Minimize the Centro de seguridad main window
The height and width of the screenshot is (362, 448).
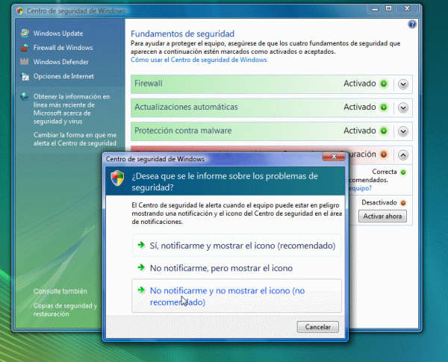(375, 9)
